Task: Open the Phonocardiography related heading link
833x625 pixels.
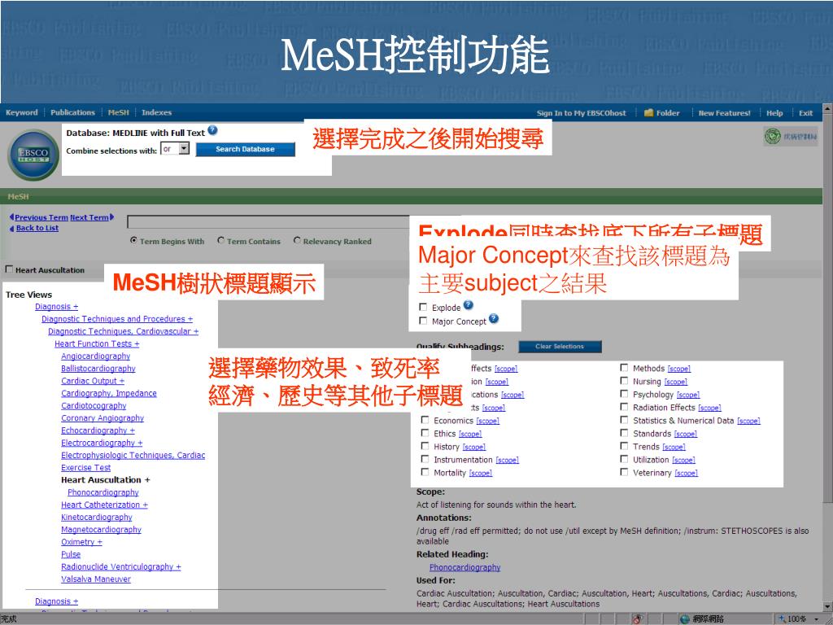Action: [464, 567]
